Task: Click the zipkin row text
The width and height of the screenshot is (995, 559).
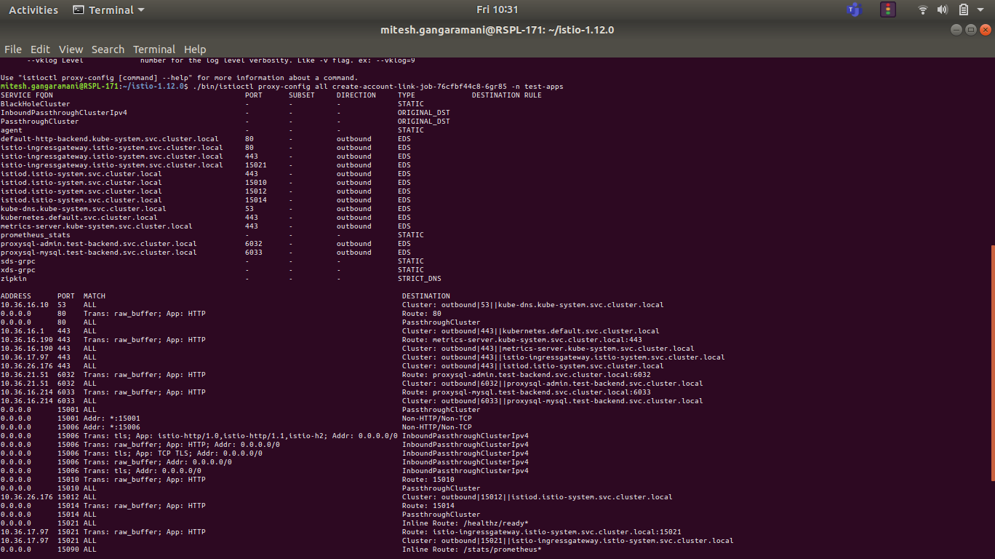Action: [14, 279]
